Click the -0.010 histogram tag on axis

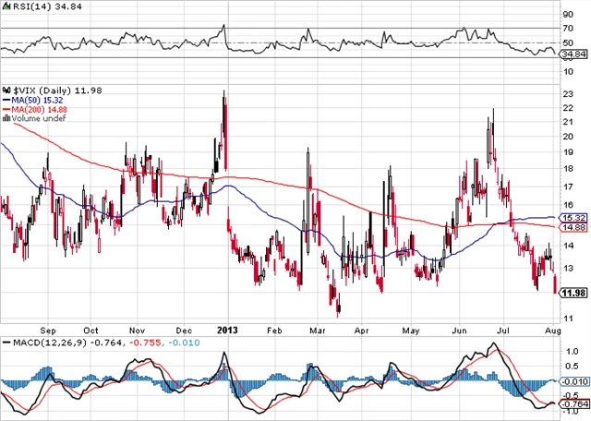tap(574, 382)
